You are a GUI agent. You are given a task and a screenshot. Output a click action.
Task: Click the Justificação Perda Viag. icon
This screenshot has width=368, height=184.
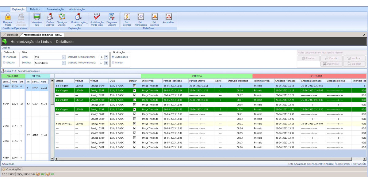(x=97, y=17)
